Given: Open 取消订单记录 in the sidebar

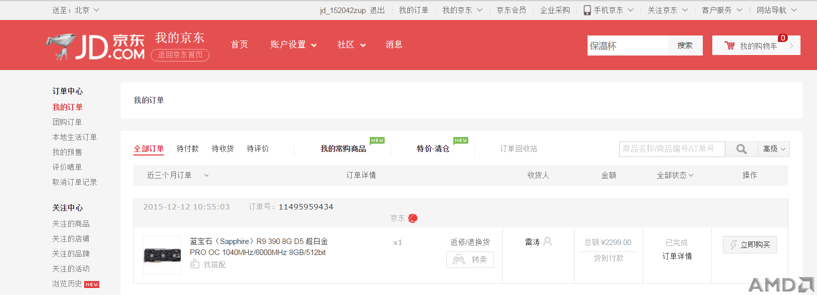Looking at the screenshot, I should point(75,182).
